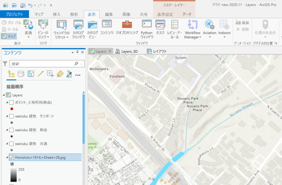282x185 pixels.
Task: Open the Python window
Action: [147, 29]
